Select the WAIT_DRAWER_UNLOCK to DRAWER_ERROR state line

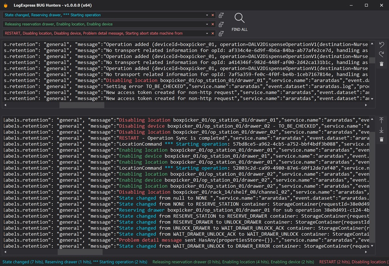coord(186,246)
